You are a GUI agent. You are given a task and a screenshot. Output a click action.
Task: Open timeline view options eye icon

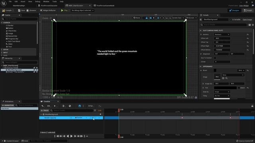pos(49,106)
